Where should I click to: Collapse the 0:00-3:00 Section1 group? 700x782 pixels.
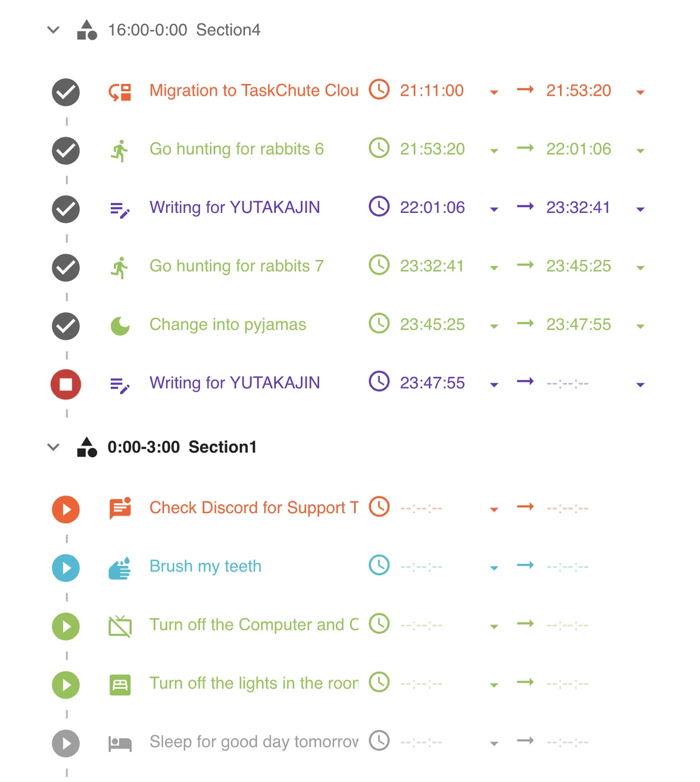tap(53, 447)
